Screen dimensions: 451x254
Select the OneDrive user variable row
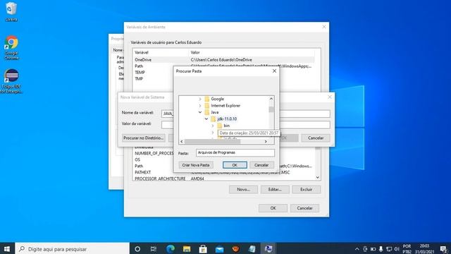tap(224, 60)
